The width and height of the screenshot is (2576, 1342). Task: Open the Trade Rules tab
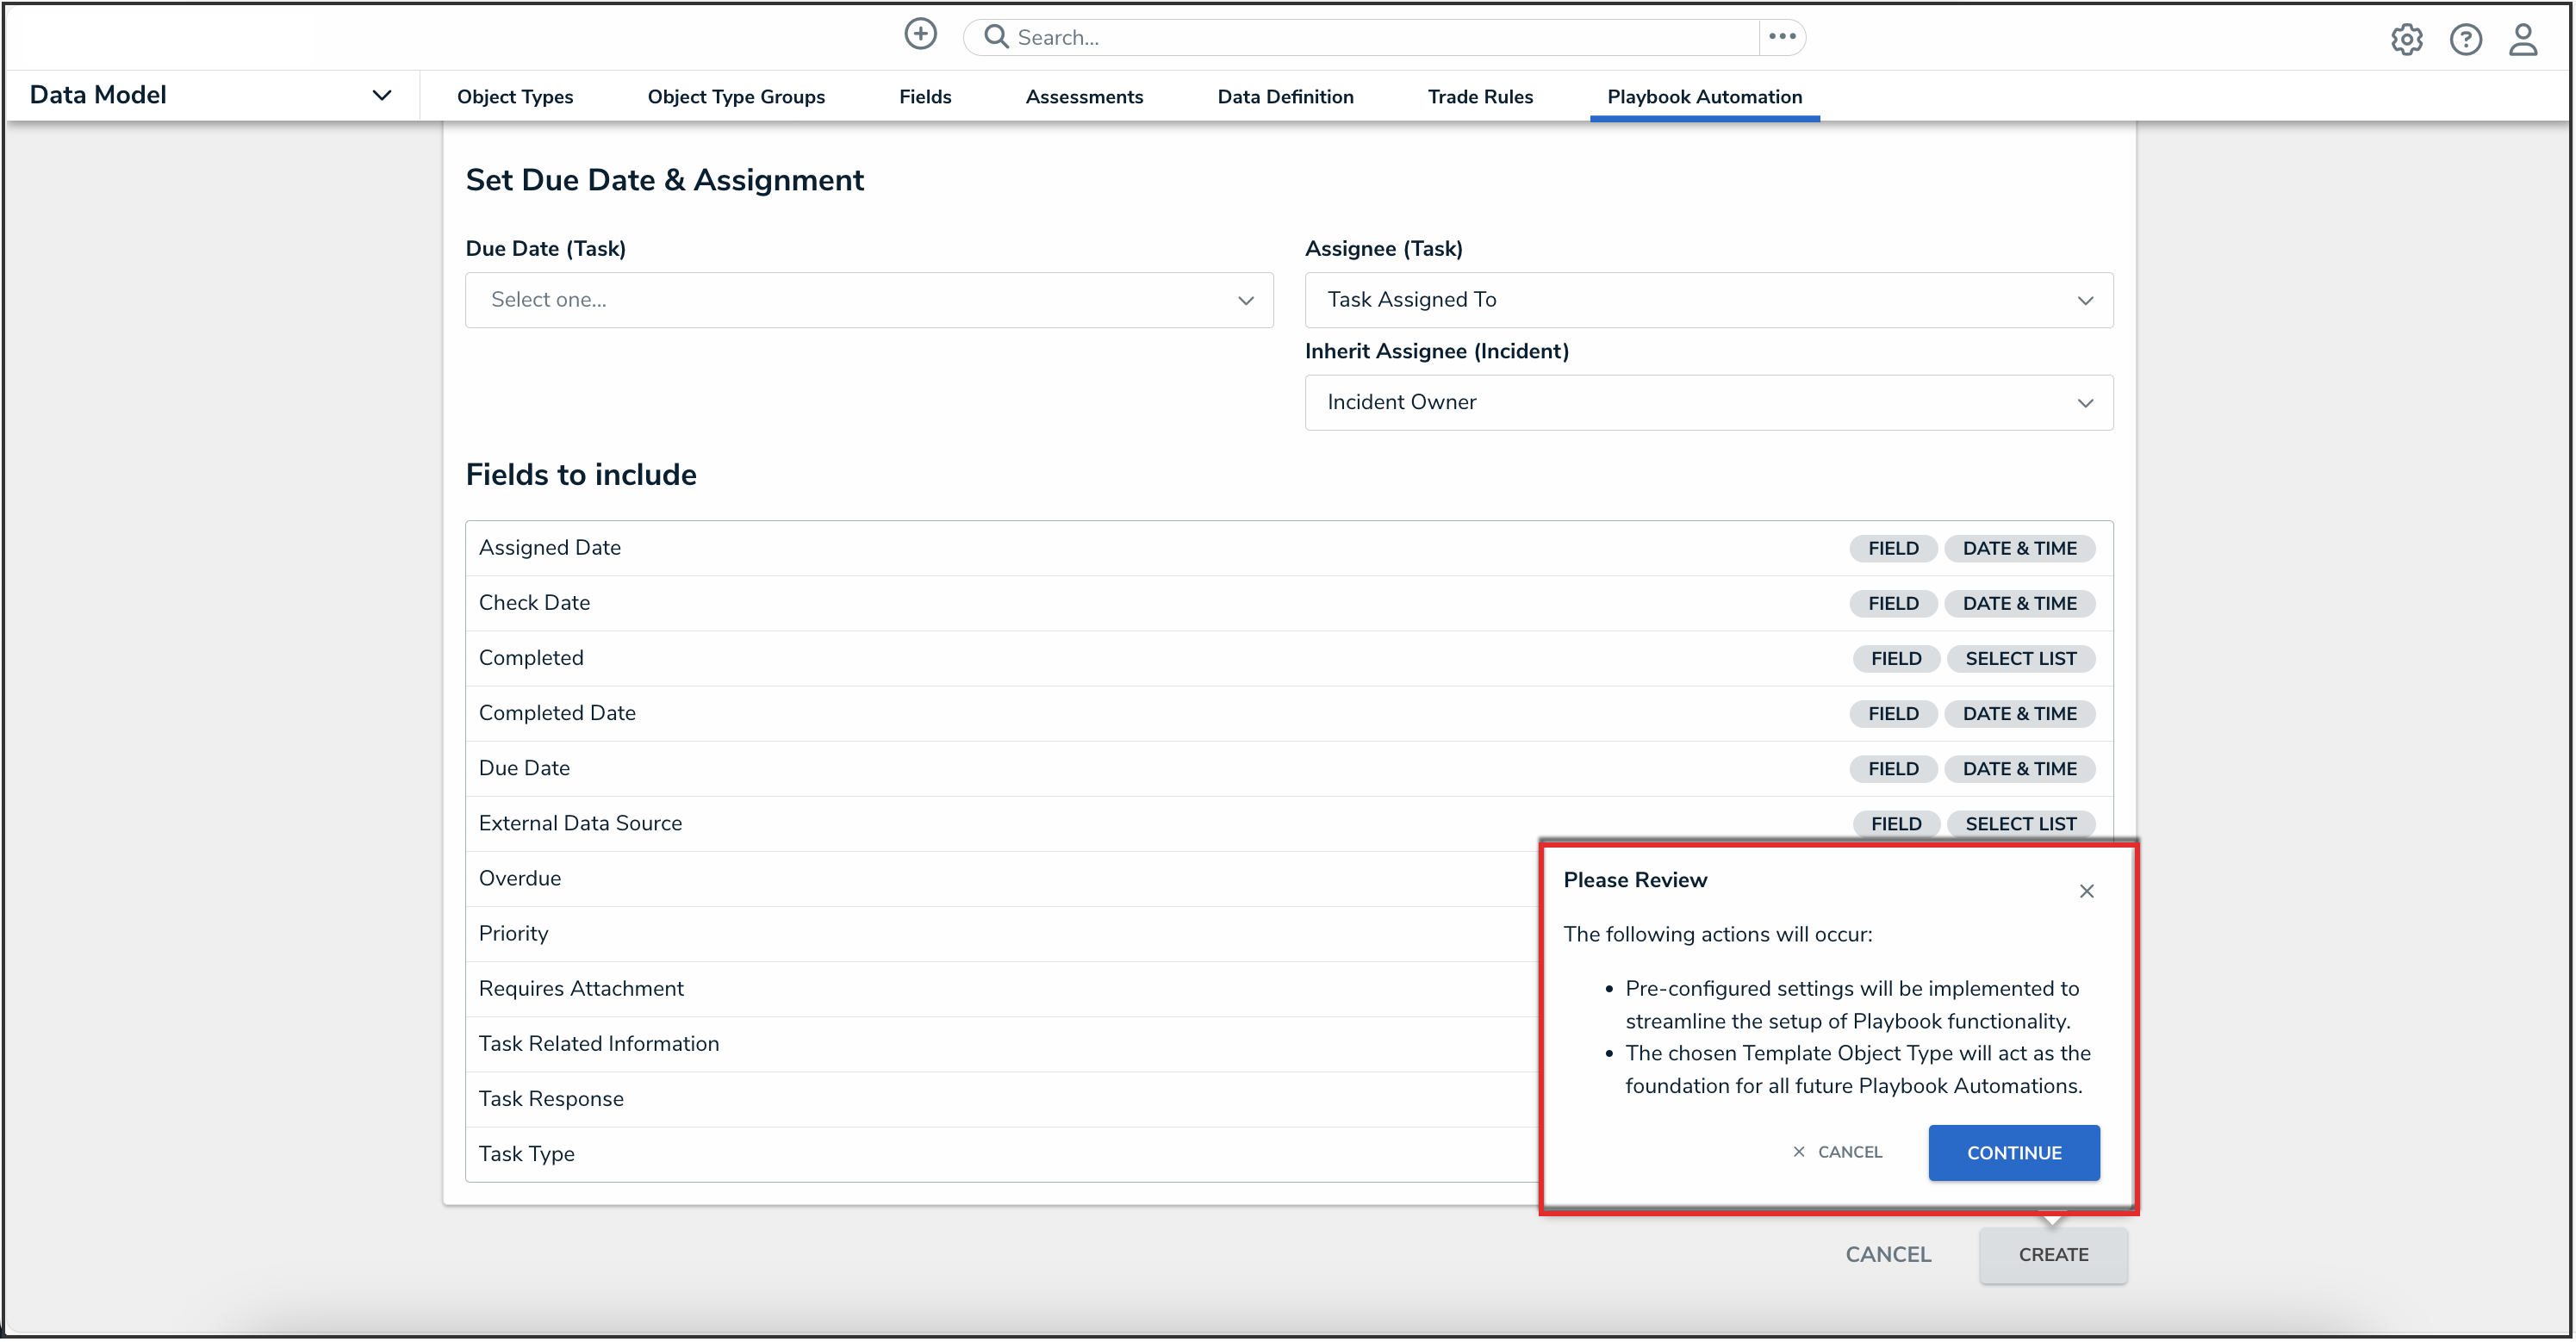point(1479,97)
